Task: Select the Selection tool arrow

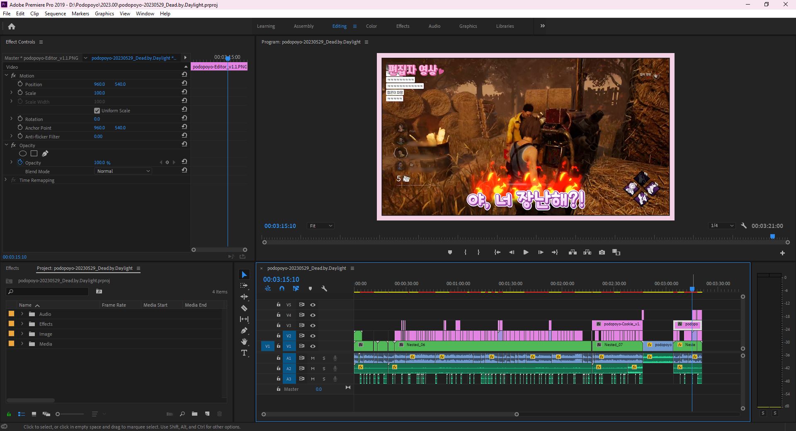Action: pyautogui.click(x=244, y=275)
